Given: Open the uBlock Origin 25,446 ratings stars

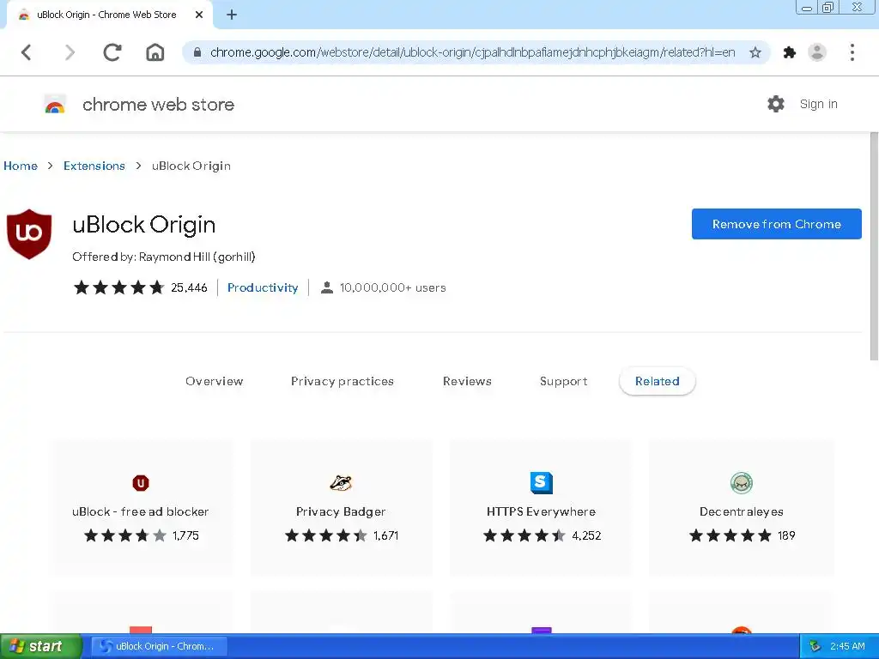Looking at the screenshot, I should click(x=118, y=287).
